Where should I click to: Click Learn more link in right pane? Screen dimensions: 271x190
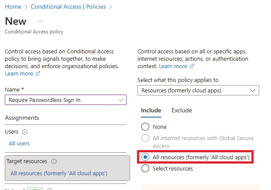(x=173, y=66)
